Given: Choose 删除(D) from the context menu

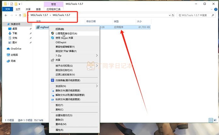Looking at the screenshot, I should (x=75, y=120).
